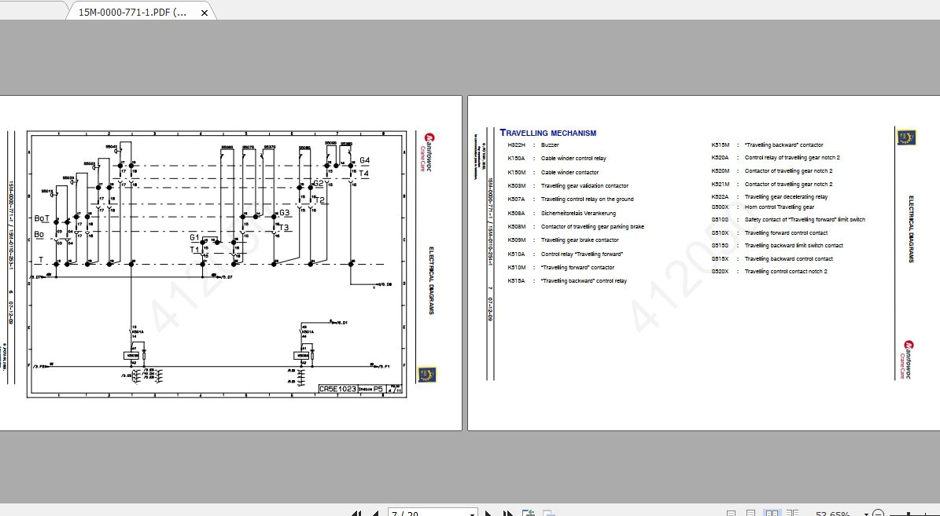Click the 53.65% zoom level field
940x516 pixels.
[832, 514]
